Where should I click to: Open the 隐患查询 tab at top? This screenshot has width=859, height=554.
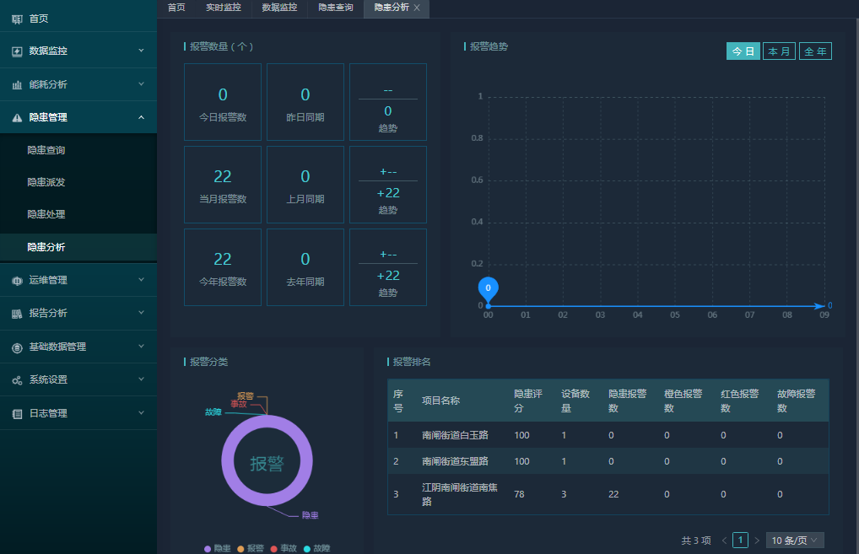tap(335, 8)
